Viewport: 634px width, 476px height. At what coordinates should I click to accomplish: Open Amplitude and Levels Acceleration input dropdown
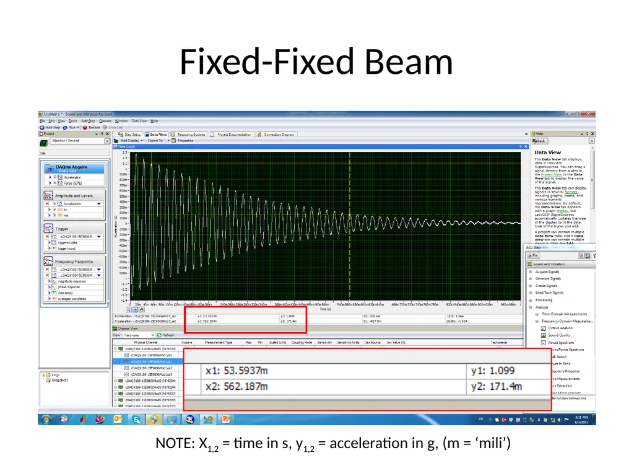(x=99, y=203)
